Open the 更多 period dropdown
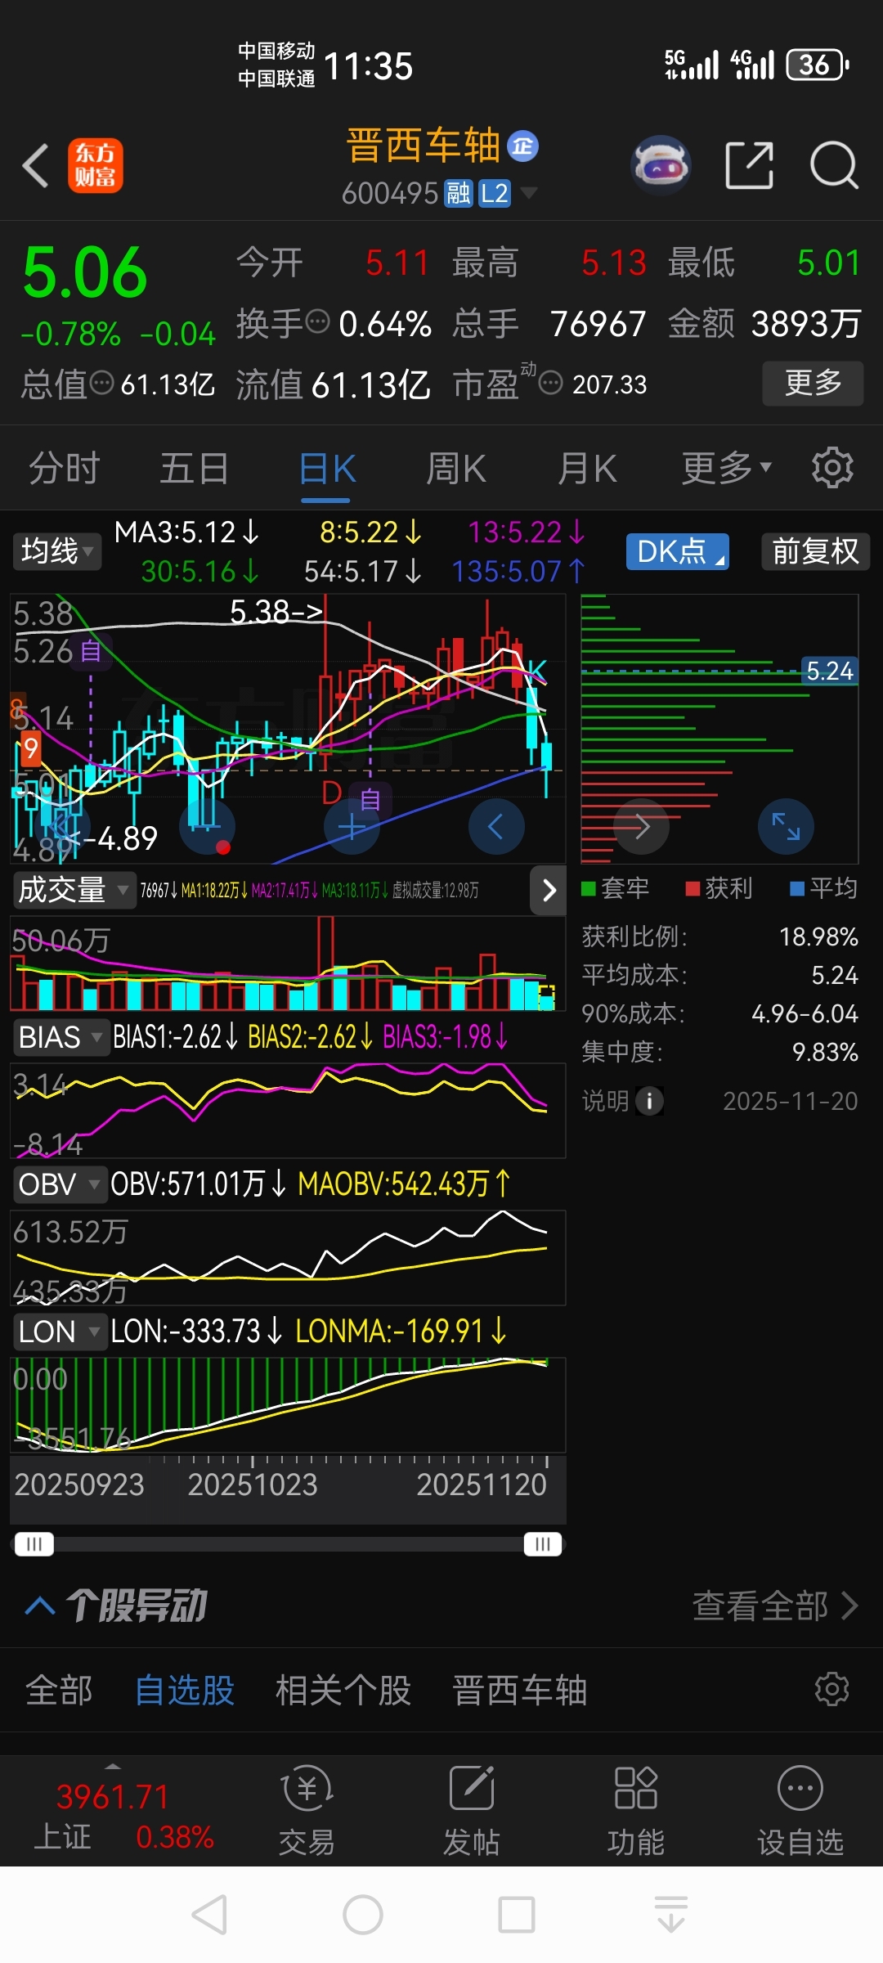Screen dimensions: 883x1963 726,468
